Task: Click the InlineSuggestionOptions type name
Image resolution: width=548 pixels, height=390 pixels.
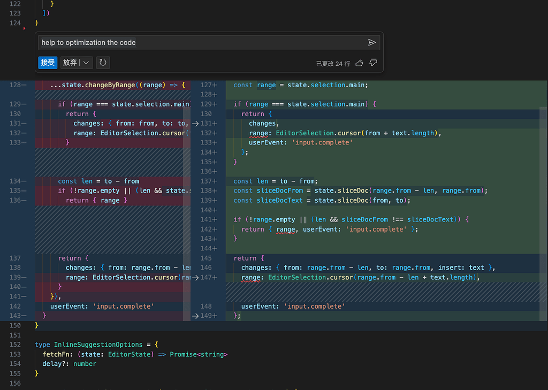Action: [x=98, y=345]
